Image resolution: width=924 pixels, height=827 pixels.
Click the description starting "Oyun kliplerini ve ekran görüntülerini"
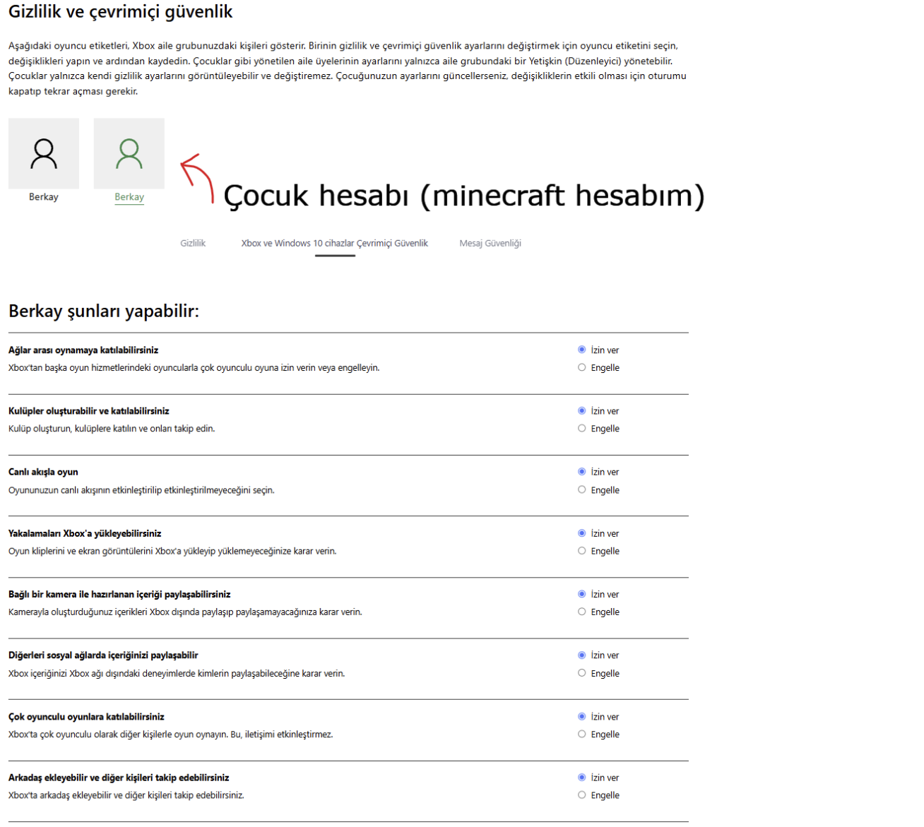click(x=172, y=552)
